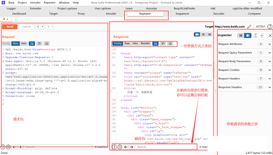Open the Project menu
The width and height of the screenshot is (273, 155).
point(22,3)
